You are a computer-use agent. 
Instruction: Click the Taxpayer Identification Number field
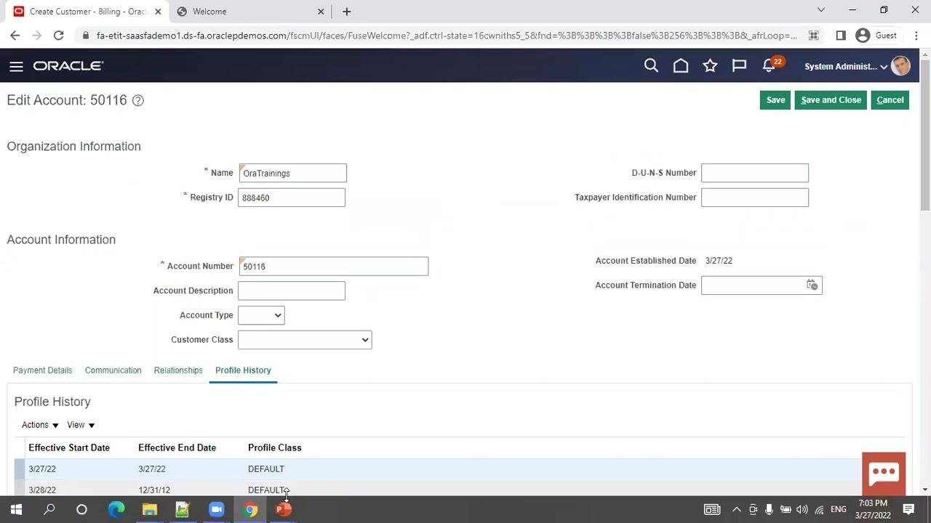pyautogui.click(x=755, y=198)
